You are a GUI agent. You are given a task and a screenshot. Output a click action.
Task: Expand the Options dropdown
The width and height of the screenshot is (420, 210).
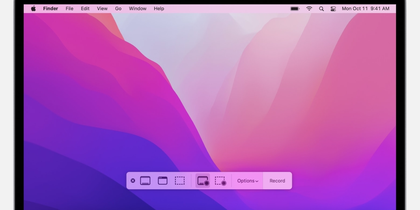point(248,181)
